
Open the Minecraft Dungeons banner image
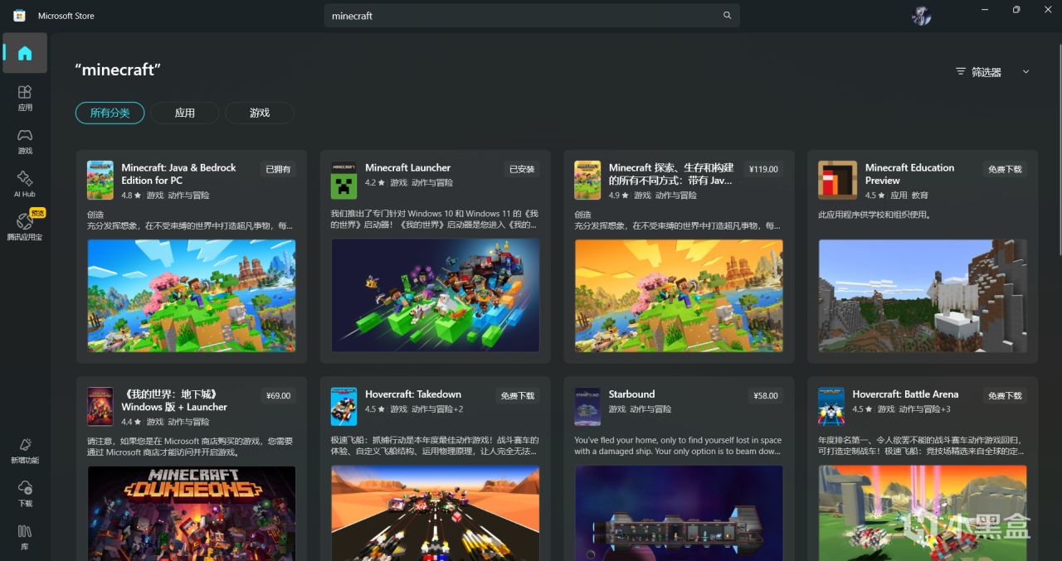(x=192, y=513)
